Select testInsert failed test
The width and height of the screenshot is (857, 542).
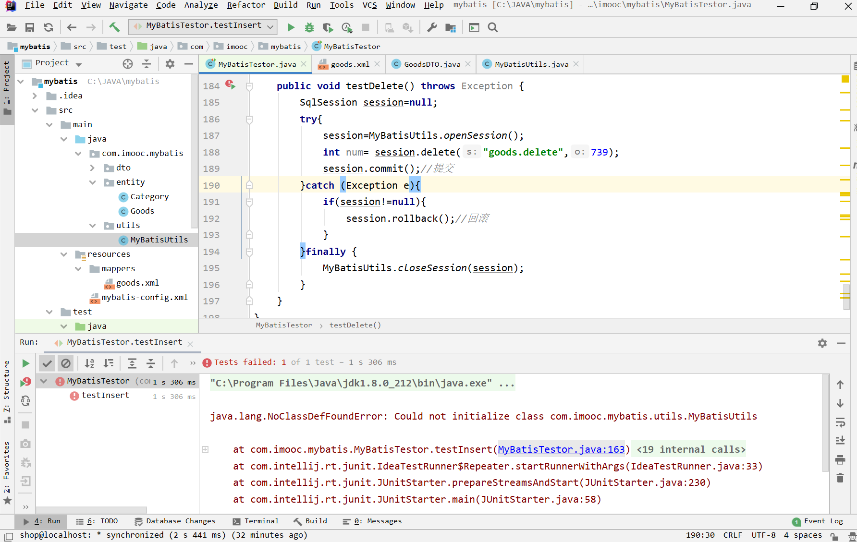(105, 395)
